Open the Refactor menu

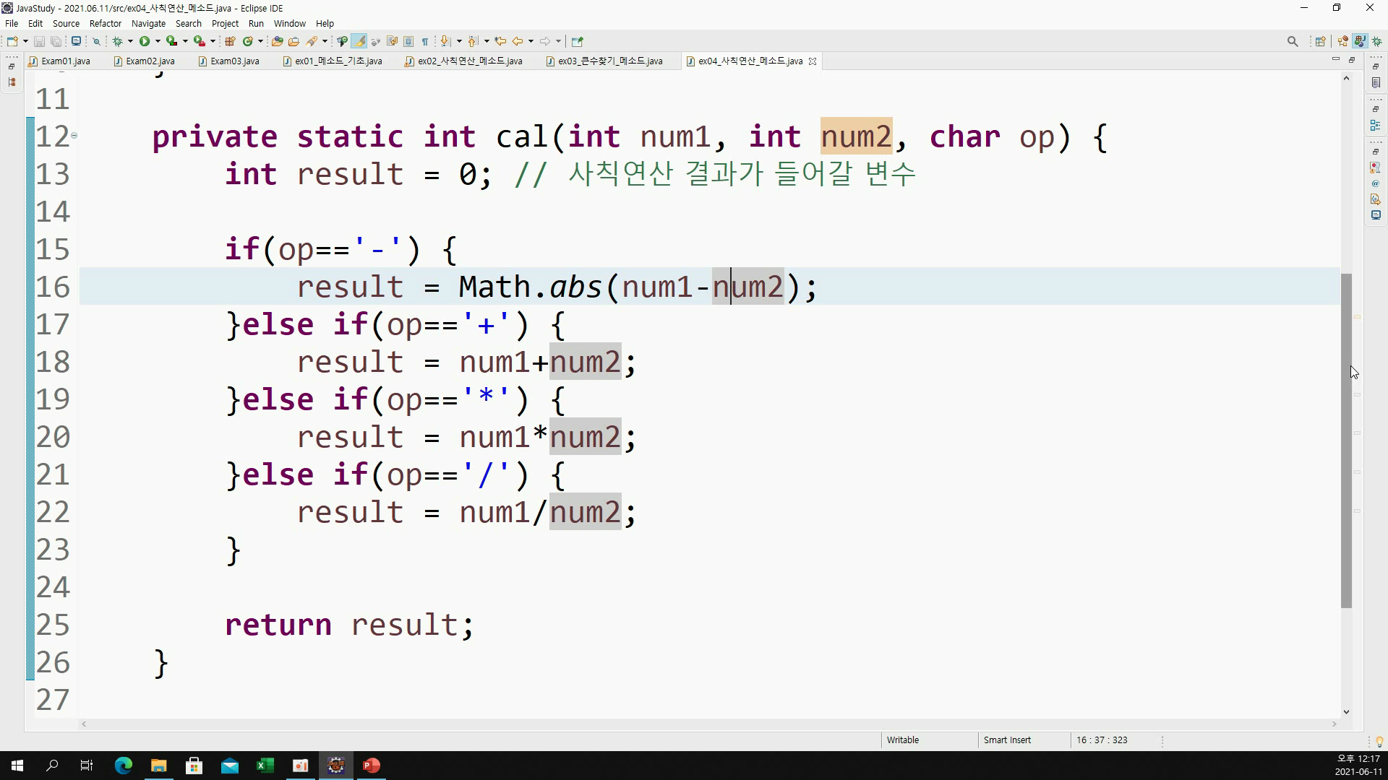105,23
